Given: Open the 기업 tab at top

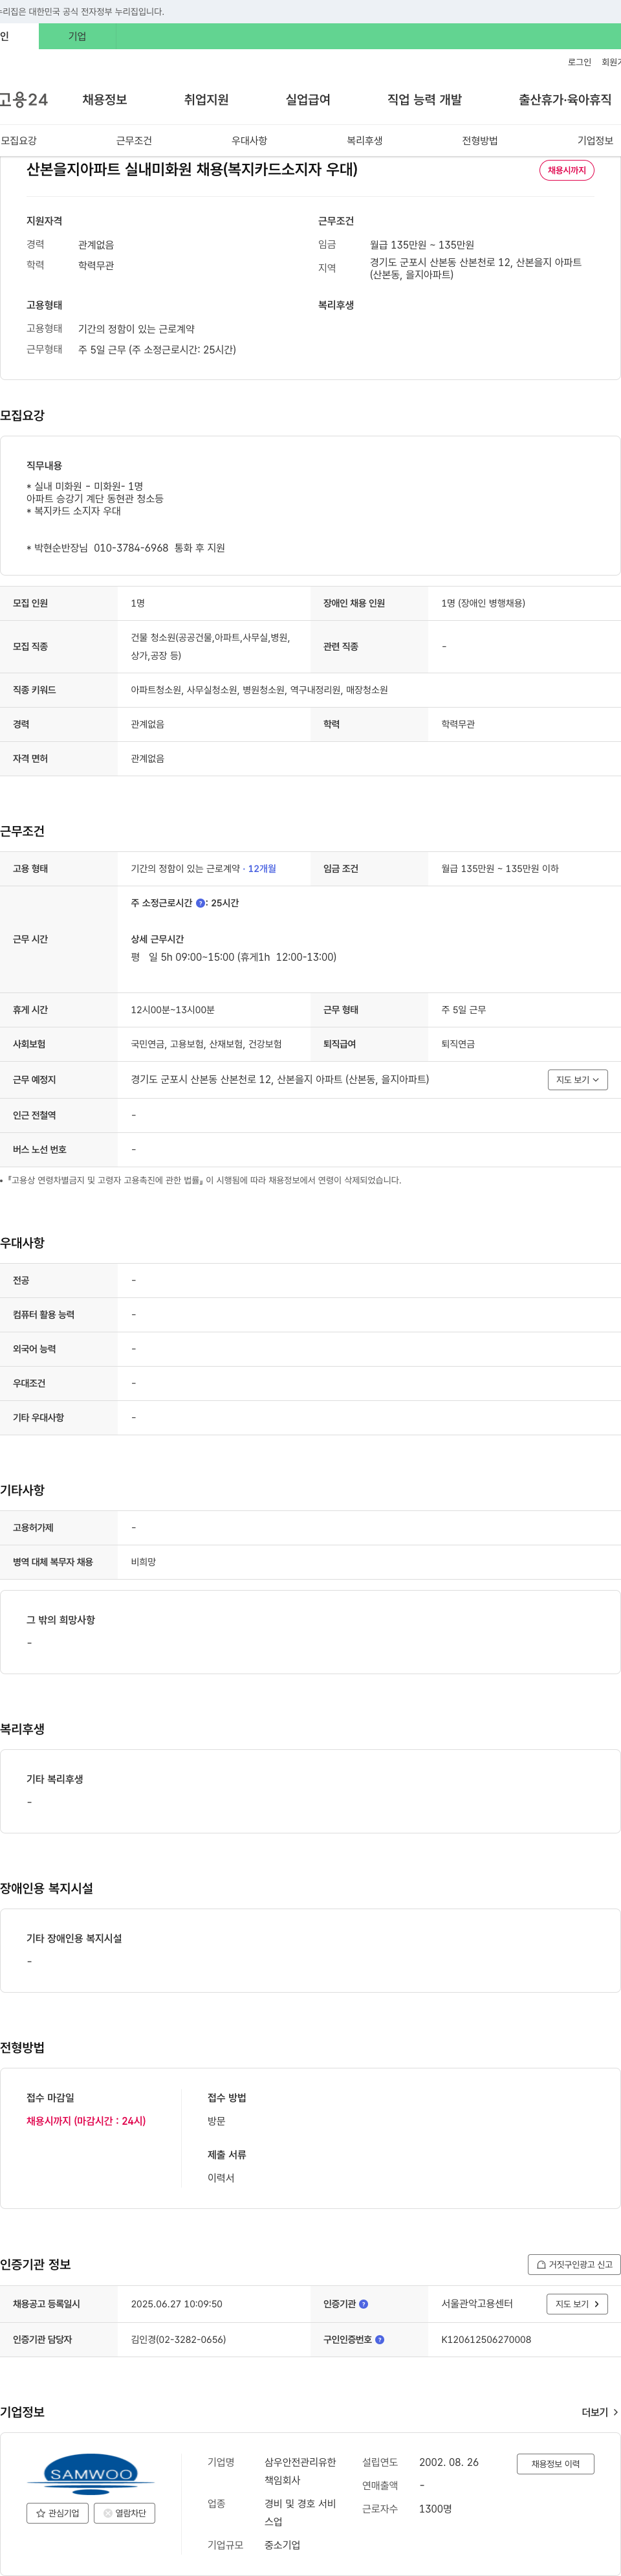Looking at the screenshot, I should tap(77, 36).
